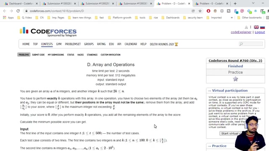Viewport: 269px width, 151px height.
Task: Open the HELP menu item
Action: click(x=143, y=44)
